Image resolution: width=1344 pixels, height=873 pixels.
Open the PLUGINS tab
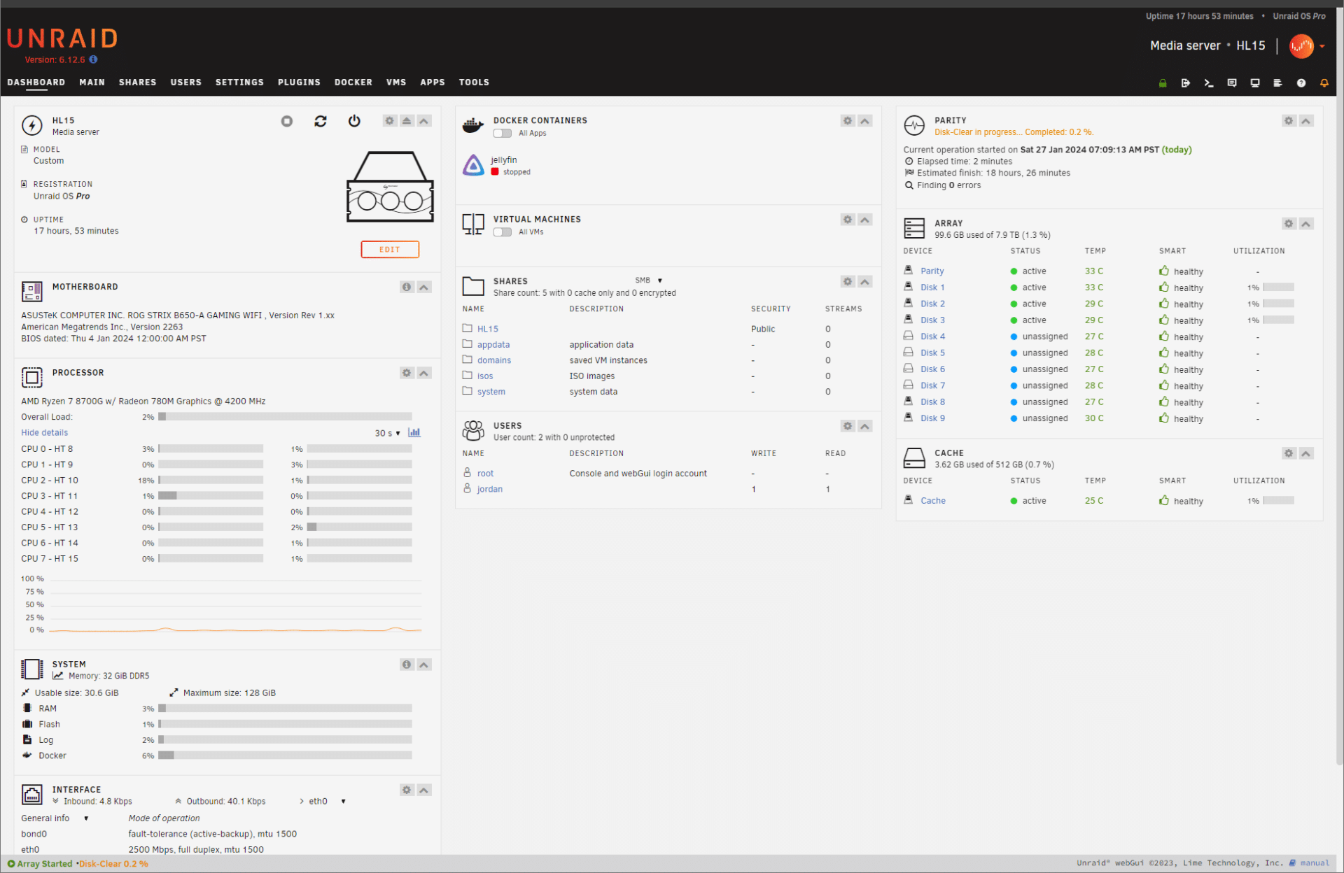click(299, 83)
